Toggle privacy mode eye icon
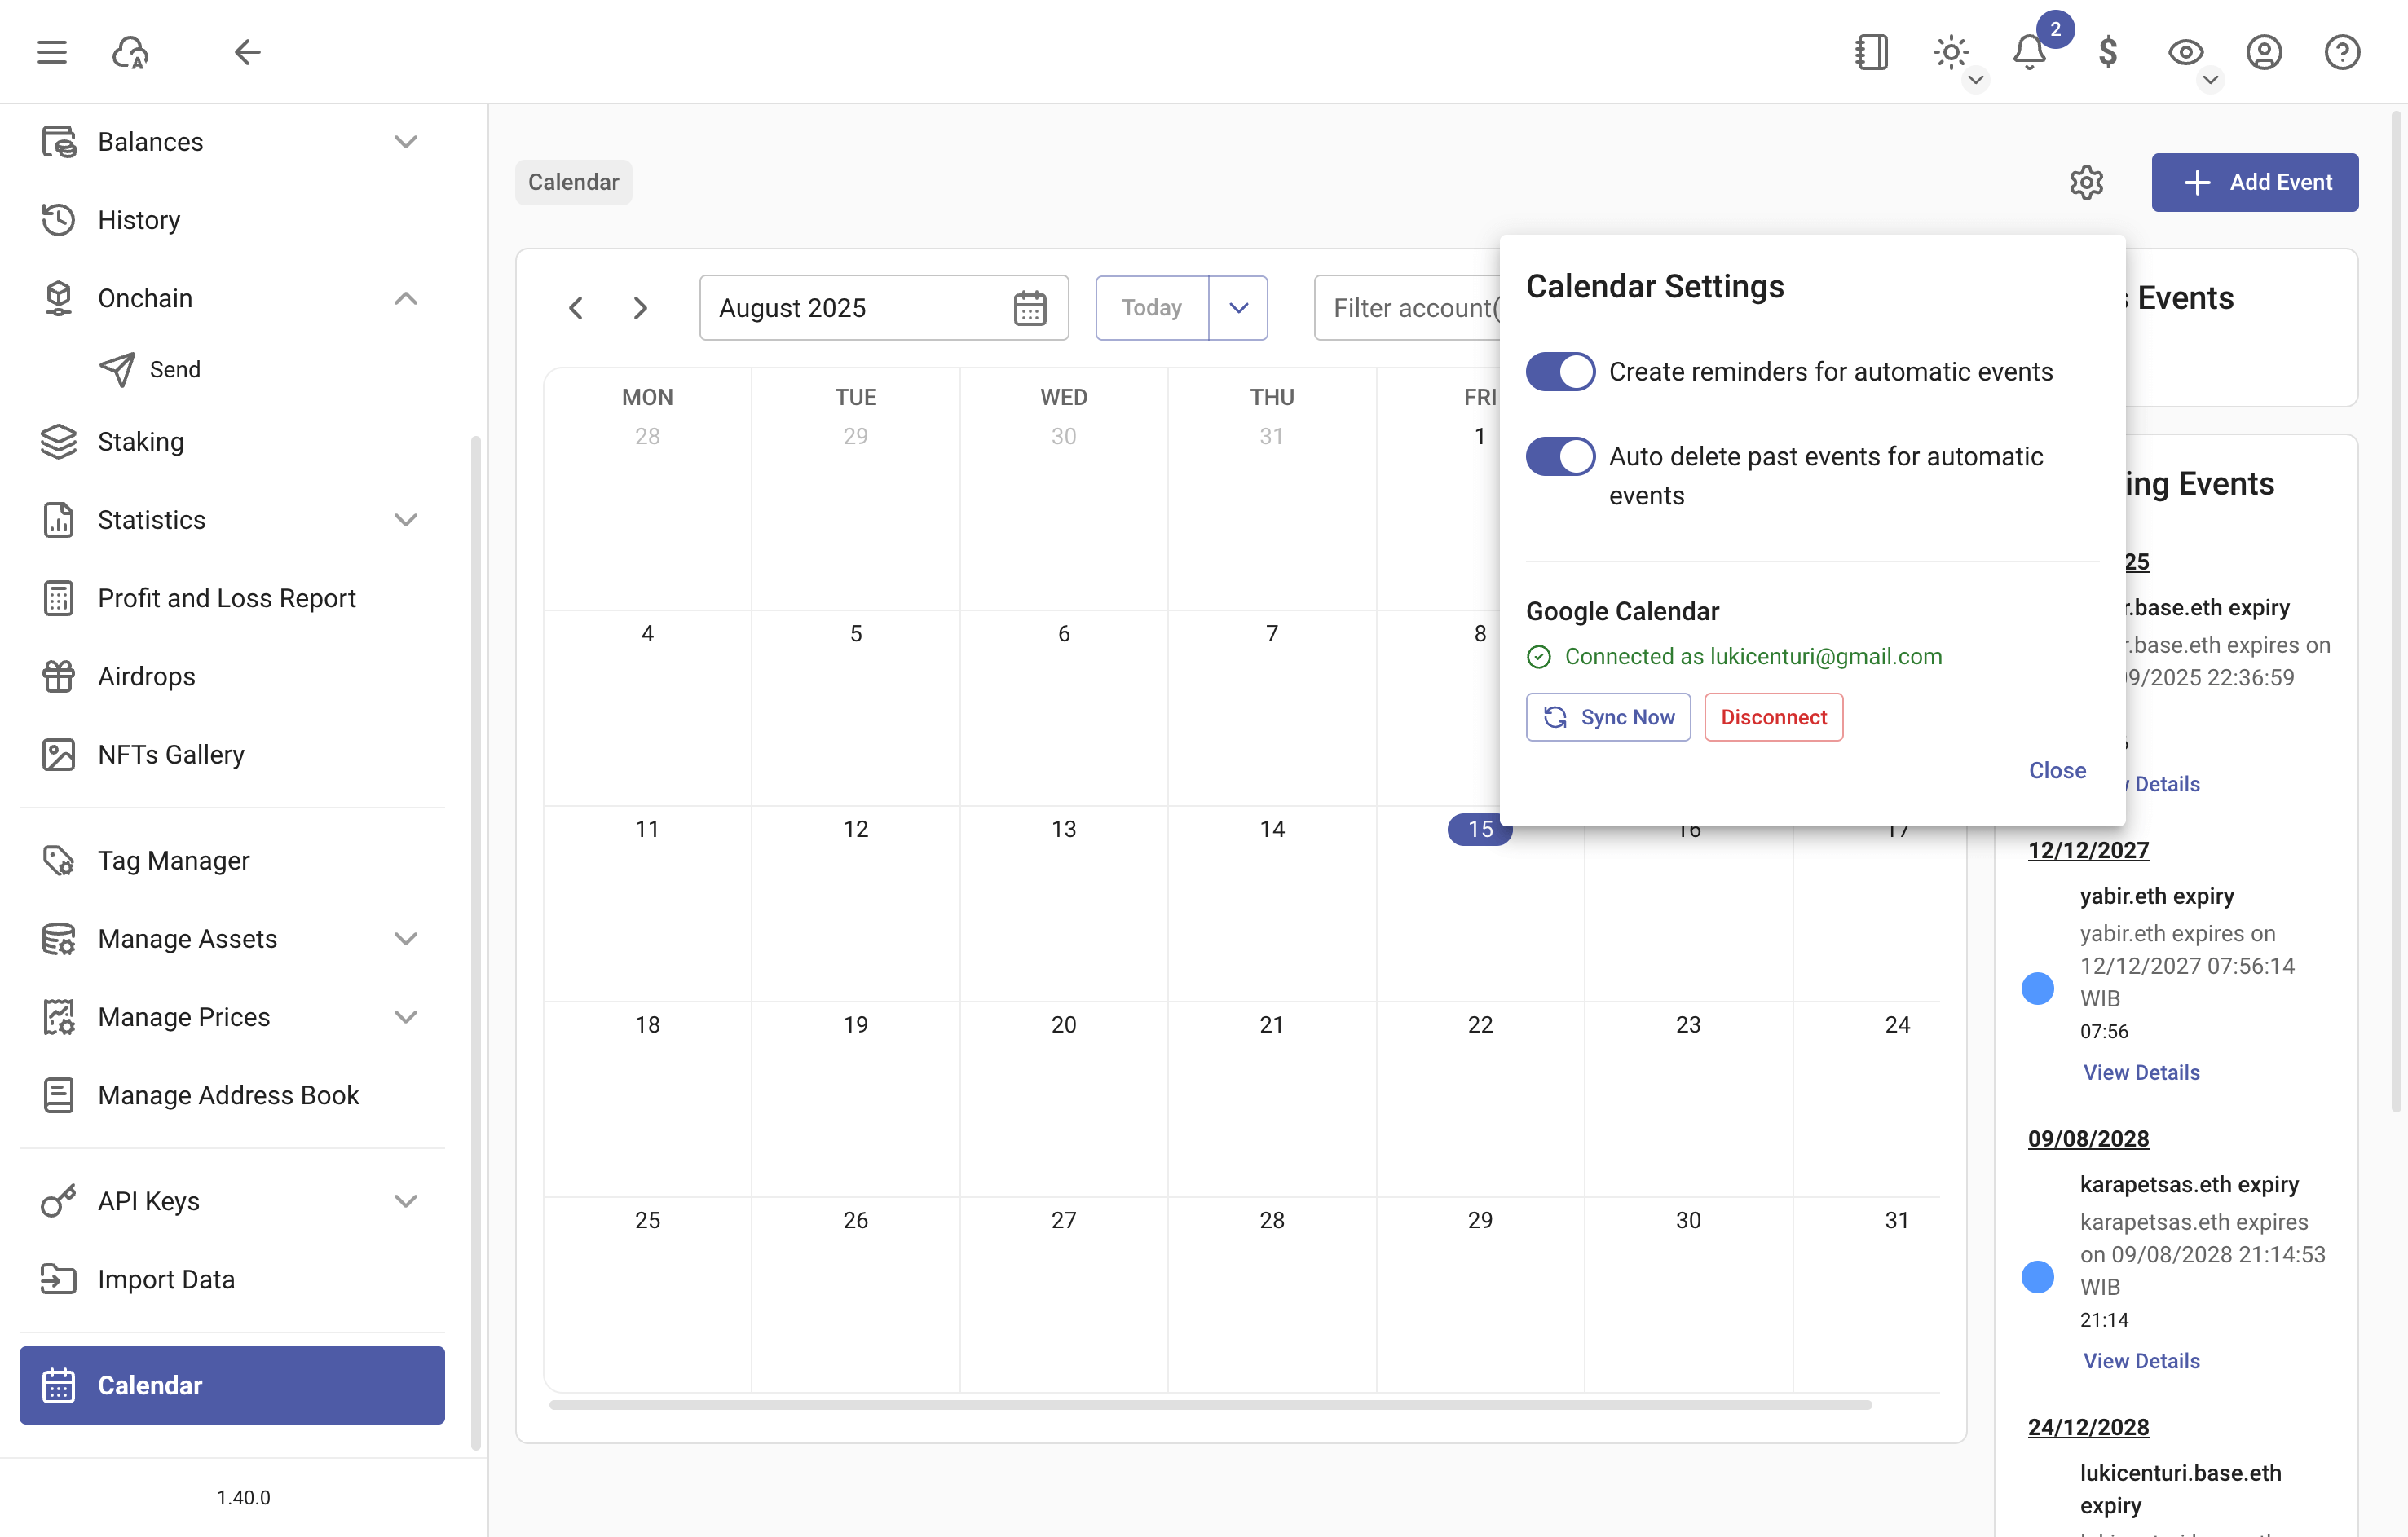2408x1537 pixels. tap(2185, 51)
